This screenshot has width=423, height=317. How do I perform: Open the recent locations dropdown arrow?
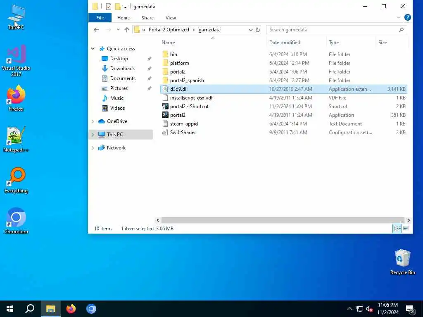[x=118, y=30]
